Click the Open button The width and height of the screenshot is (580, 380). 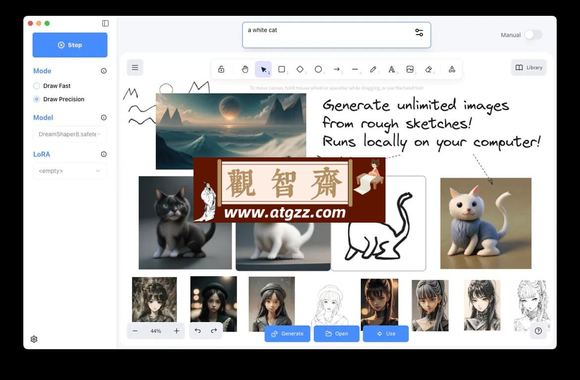[x=337, y=334]
